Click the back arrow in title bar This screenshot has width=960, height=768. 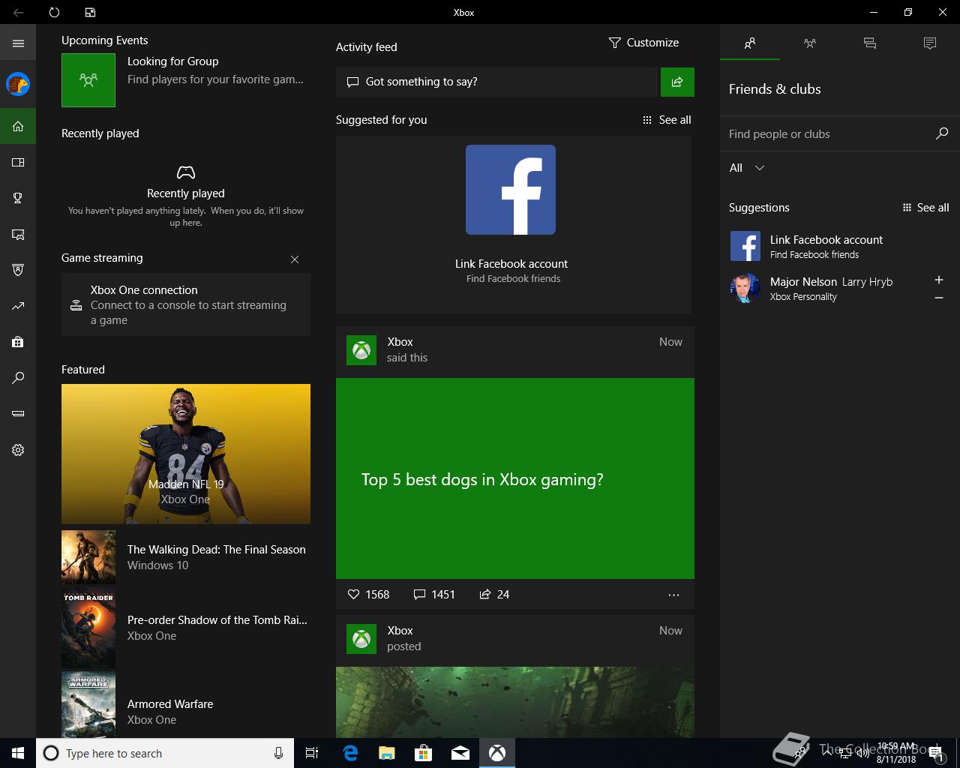tap(18, 12)
